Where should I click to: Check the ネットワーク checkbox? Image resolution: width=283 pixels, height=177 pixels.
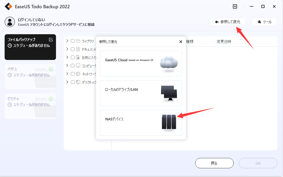click(x=73, y=74)
